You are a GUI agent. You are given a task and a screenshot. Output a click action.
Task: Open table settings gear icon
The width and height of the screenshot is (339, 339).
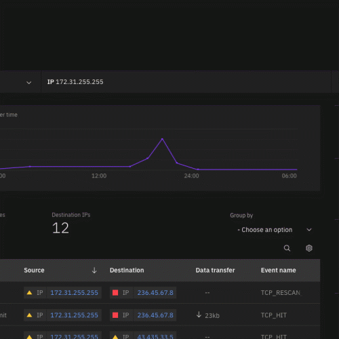coord(309,248)
